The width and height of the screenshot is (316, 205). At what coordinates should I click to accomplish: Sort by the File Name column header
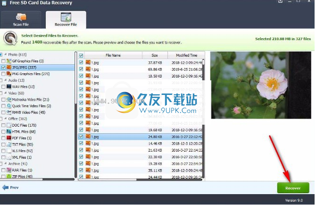click(113, 55)
